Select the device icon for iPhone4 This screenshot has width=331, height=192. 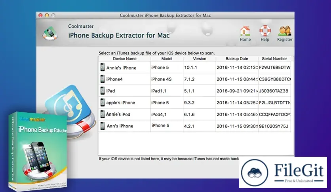click(x=103, y=79)
